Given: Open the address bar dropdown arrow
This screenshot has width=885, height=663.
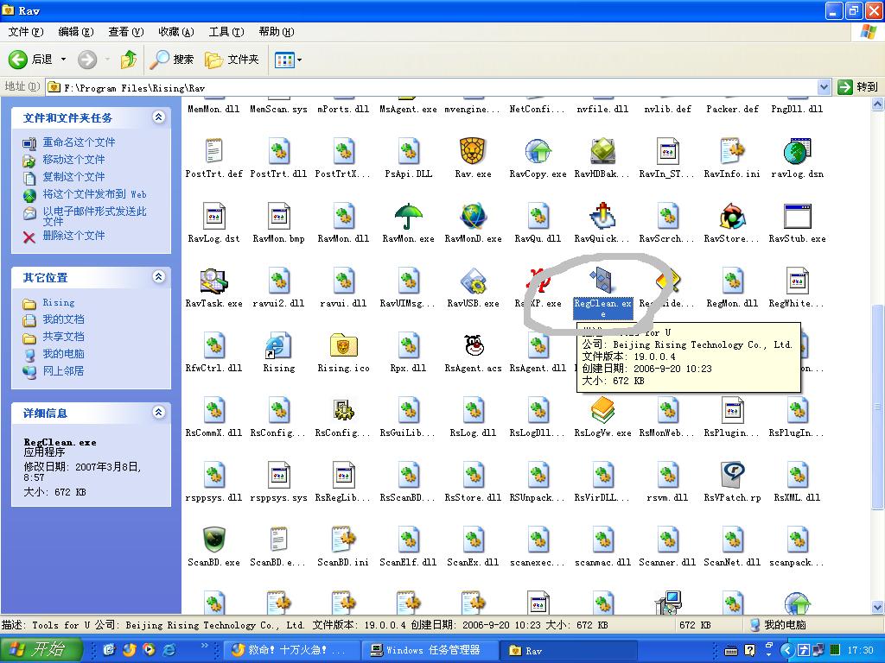Looking at the screenshot, I should [824, 87].
